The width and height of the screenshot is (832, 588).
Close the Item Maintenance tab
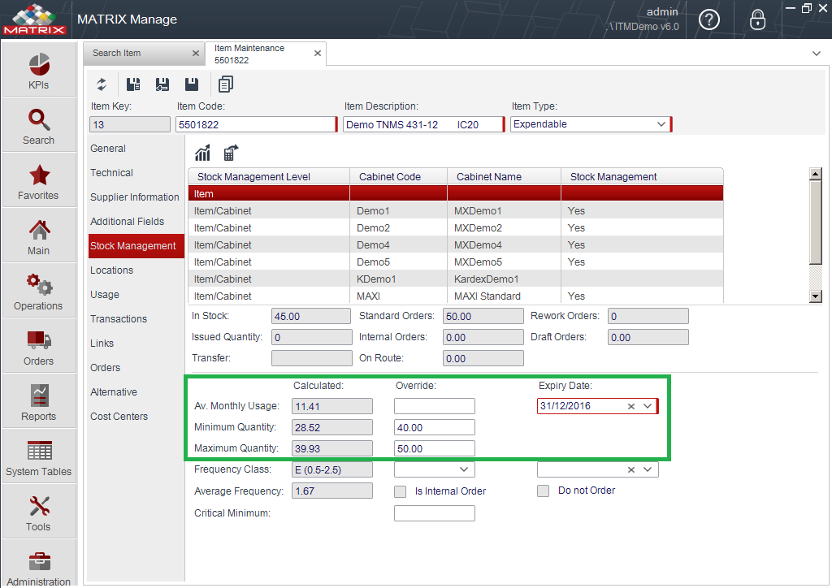coord(318,53)
